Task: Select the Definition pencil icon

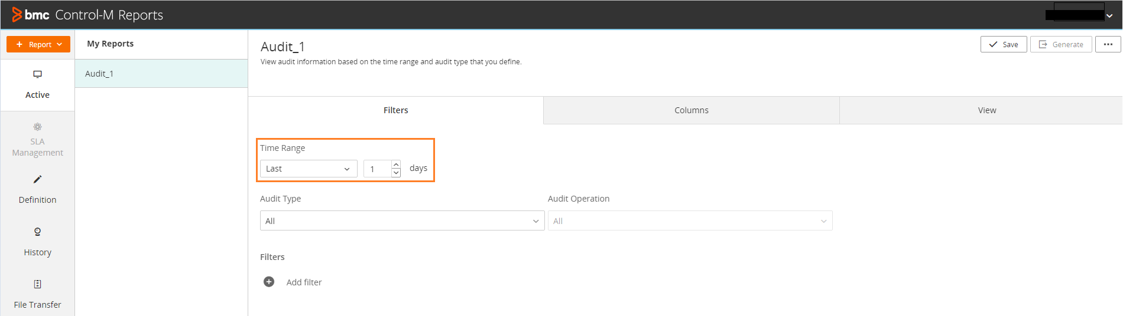Action: [37, 179]
